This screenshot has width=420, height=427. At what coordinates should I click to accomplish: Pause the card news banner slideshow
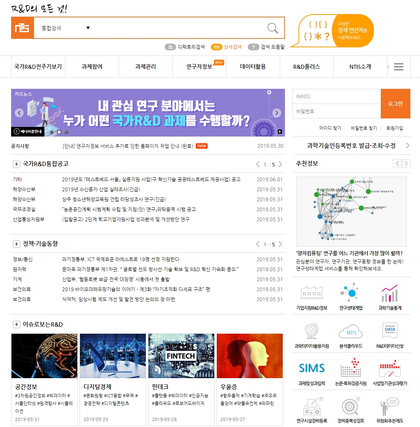pos(280,131)
